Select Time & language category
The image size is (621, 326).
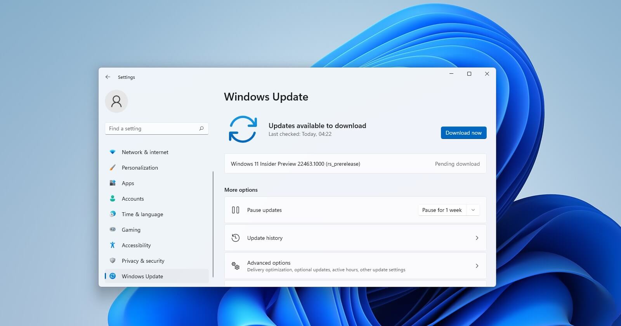click(x=157, y=214)
